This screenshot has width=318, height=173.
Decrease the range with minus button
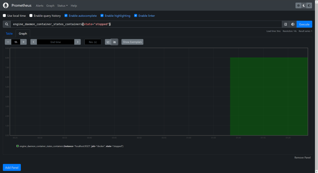[8, 42]
